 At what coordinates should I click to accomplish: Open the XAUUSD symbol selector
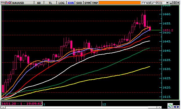pos(23,3)
